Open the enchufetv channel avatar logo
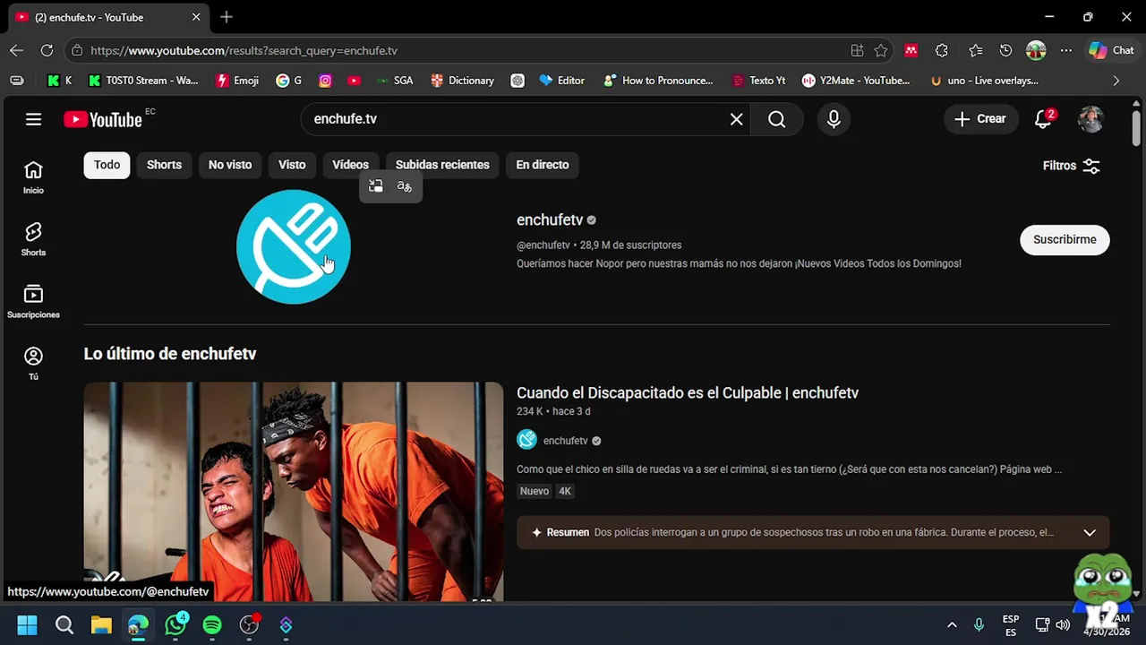Screen dimensions: 1146x645 pos(294,246)
